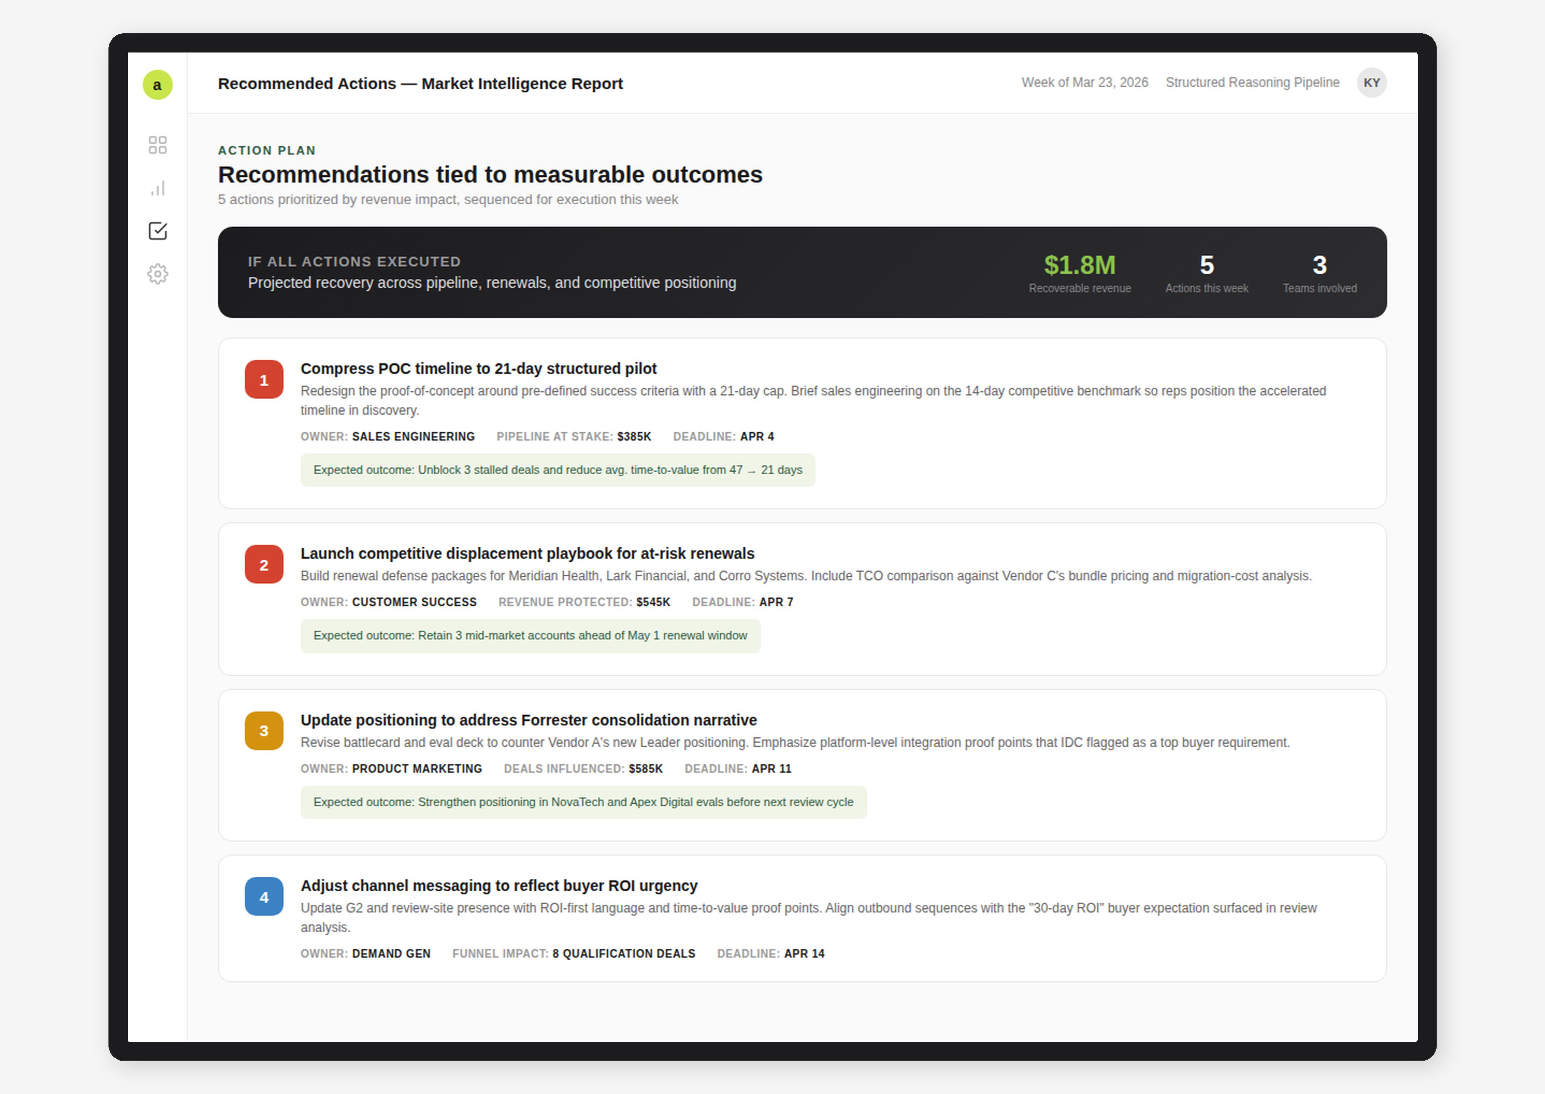Open the settings gear icon
This screenshot has height=1094, width=1545.
[157, 274]
